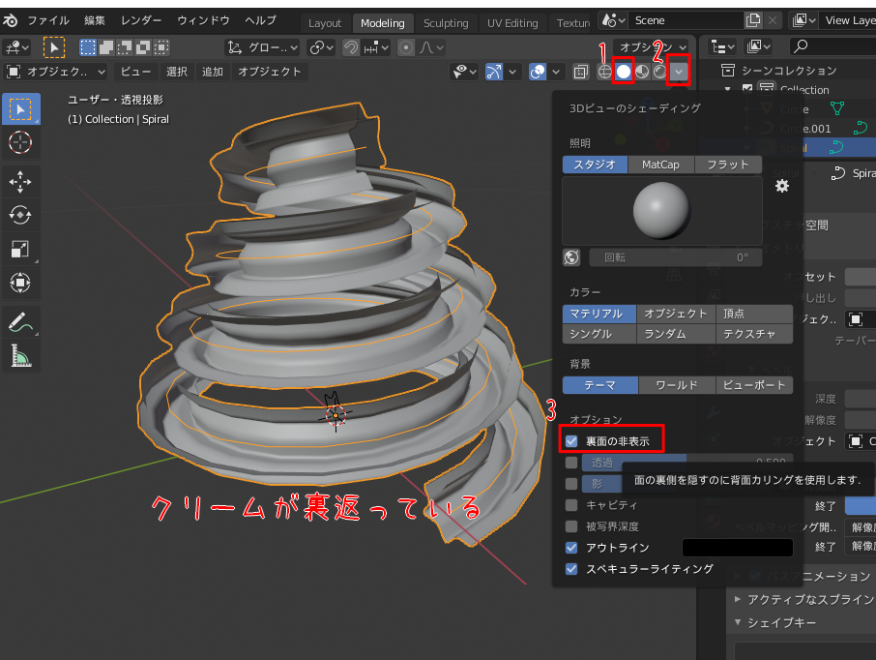Toggle viewport gizmo icon
The width and height of the screenshot is (876, 660).
pos(494,72)
